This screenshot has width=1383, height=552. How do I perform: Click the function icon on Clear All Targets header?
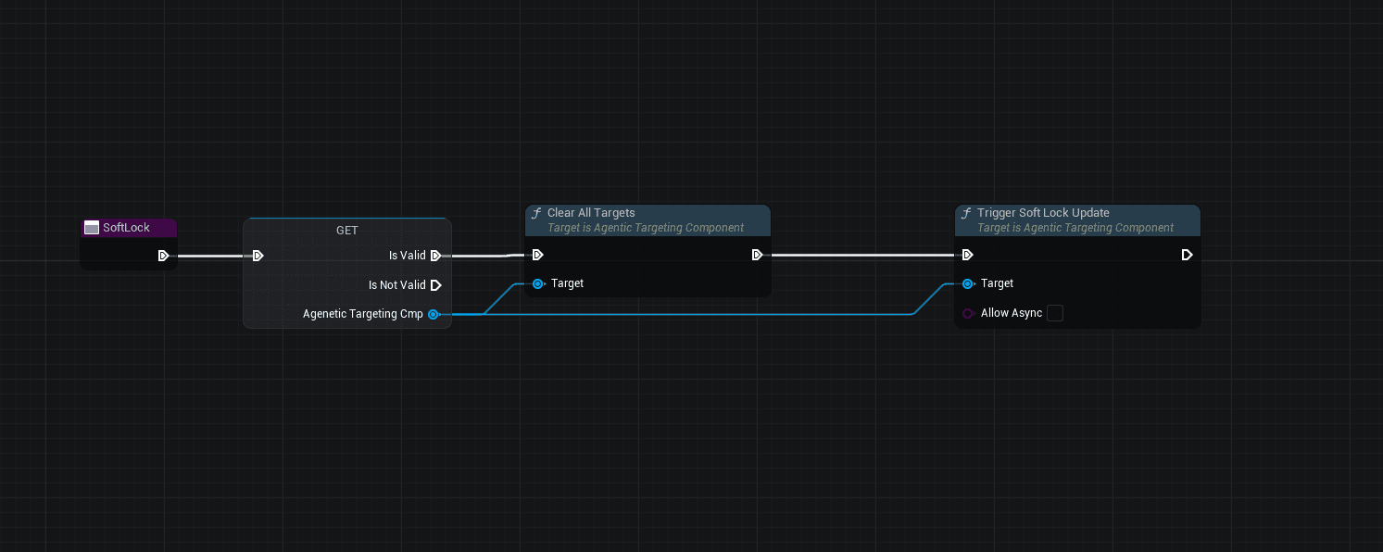(x=535, y=213)
